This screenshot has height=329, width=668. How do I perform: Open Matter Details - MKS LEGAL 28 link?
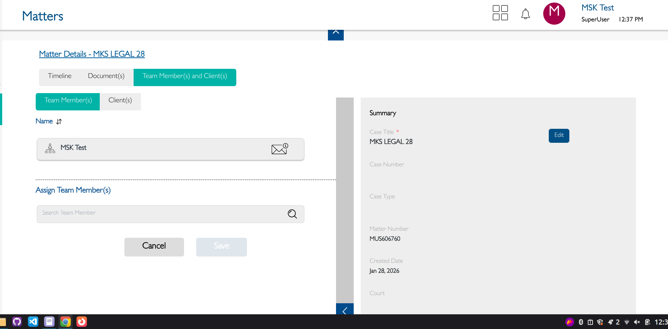point(92,54)
